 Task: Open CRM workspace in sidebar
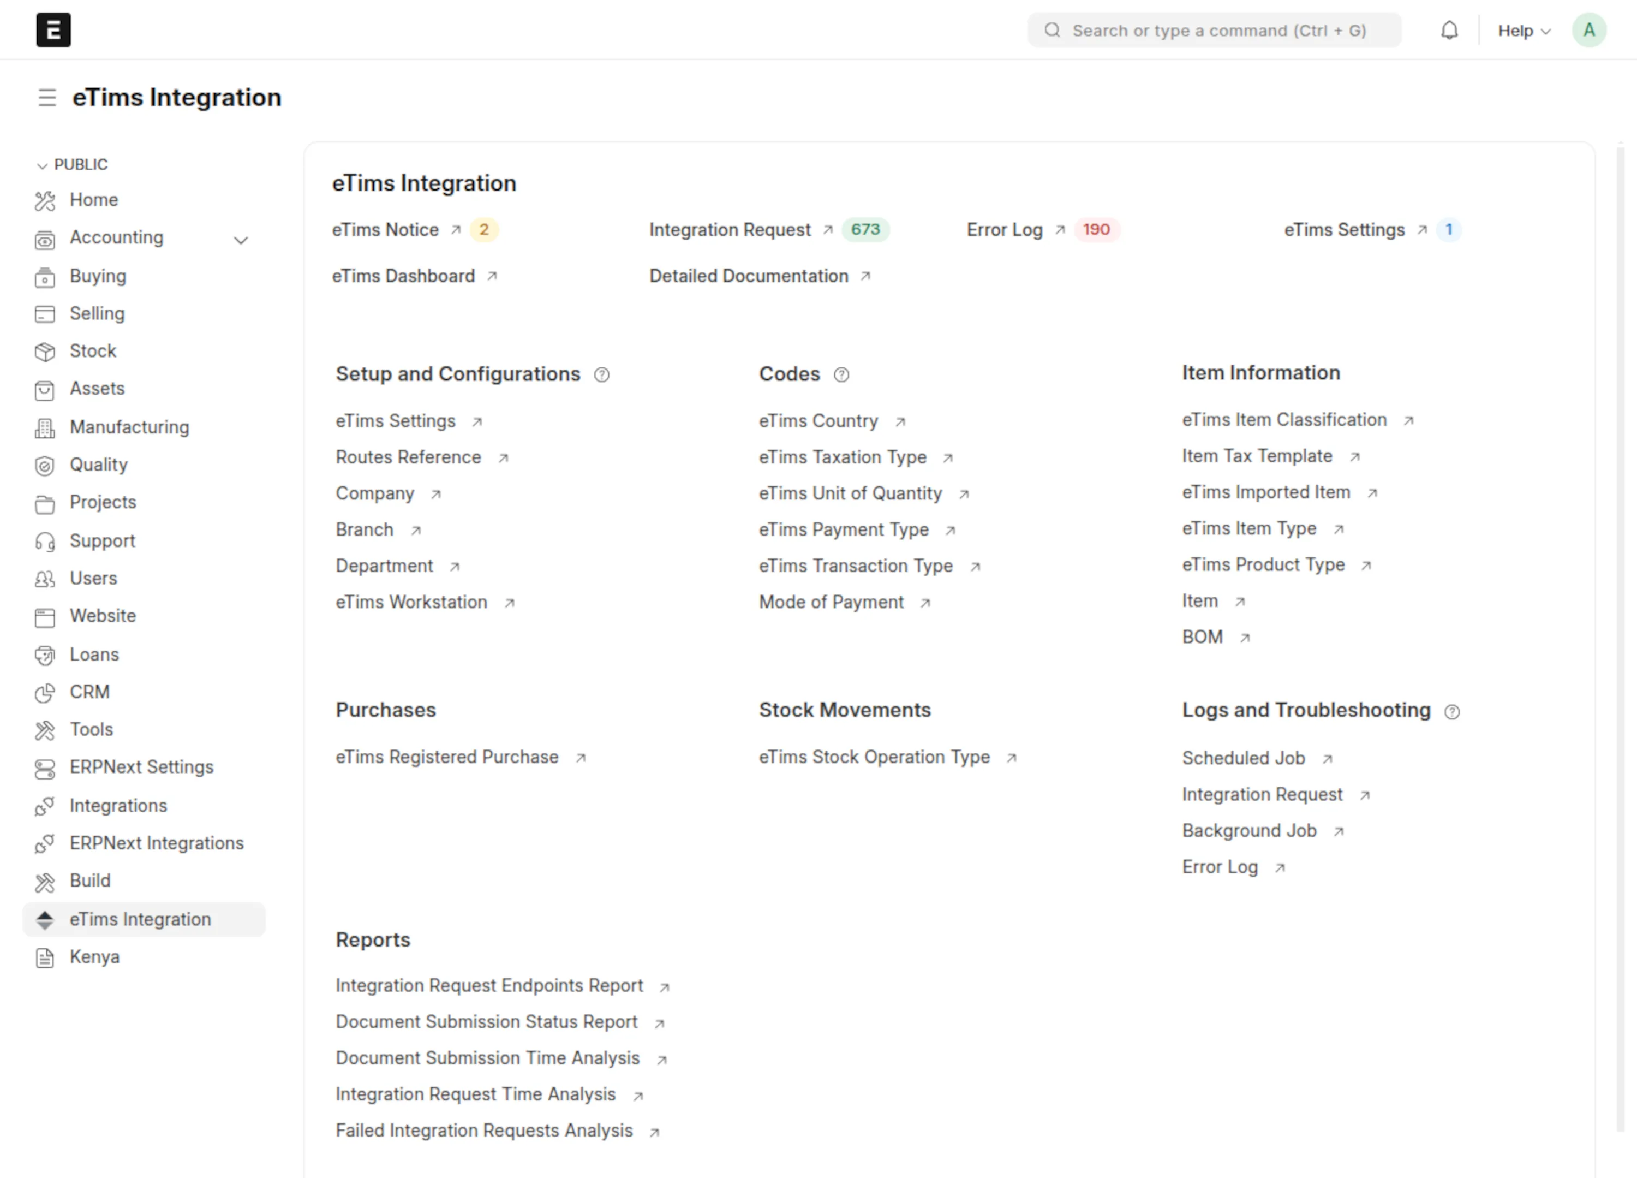89,692
